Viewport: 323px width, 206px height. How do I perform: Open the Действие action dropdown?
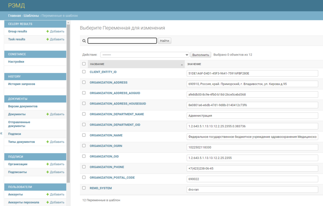pyautogui.click(x=145, y=55)
